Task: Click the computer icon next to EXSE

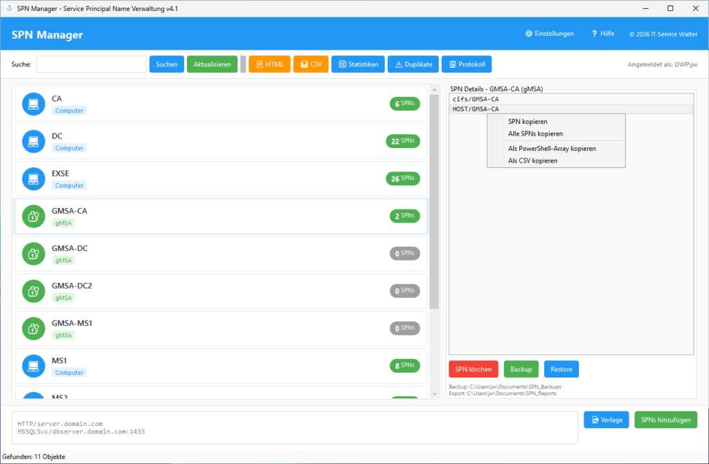Action: [x=33, y=178]
